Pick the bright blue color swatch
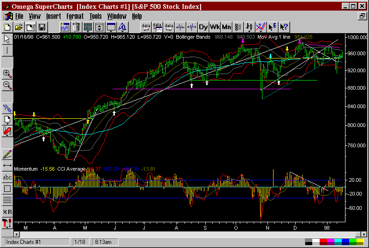Image resolution: width=369 pixels, height=248 pixels. click(345, 242)
